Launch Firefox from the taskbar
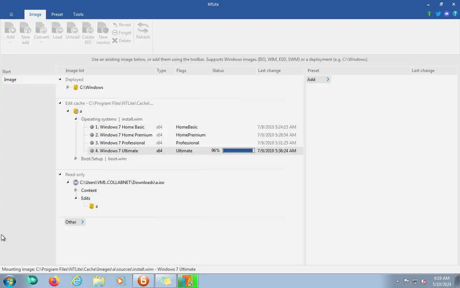This screenshot has height=288, width=460. coord(54,281)
